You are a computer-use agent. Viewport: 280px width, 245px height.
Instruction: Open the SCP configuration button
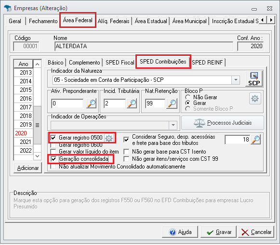click(254, 79)
